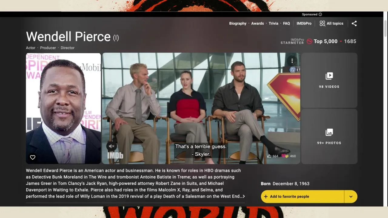Image resolution: width=388 pixels, height=218 pixels.
Task: Open IMDbPro link
Action: click(x=304, y=23)
